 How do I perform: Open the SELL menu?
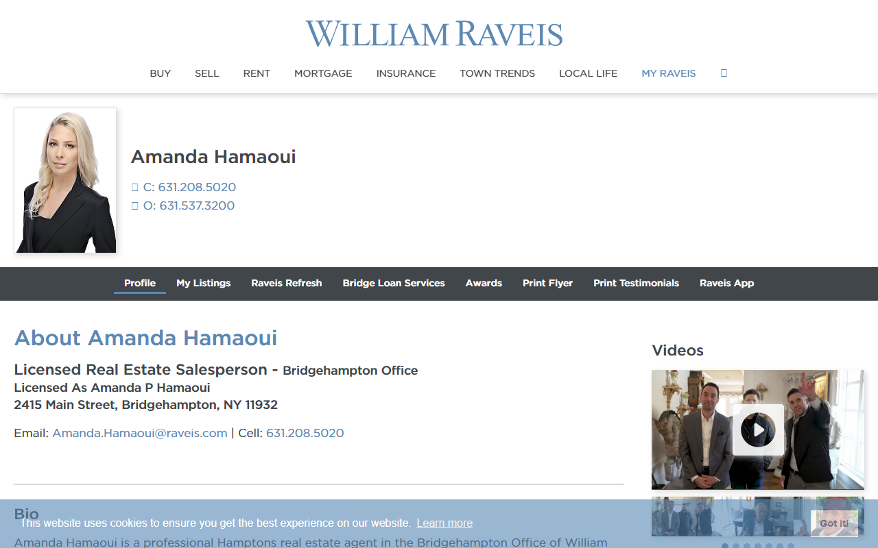(x=207, y=73)
